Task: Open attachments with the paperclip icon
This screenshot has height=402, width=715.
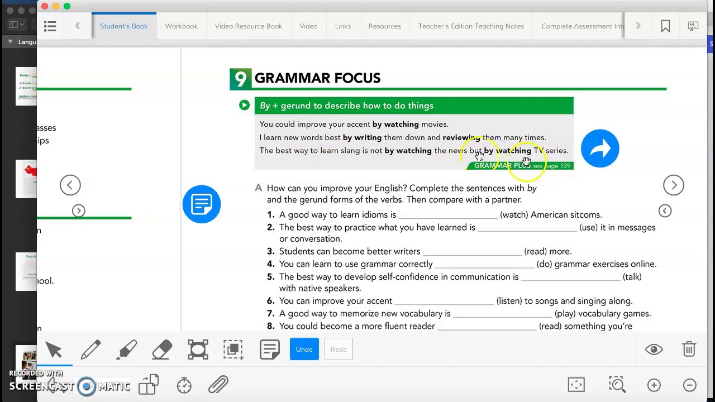Action: click(x=218, y=385)
